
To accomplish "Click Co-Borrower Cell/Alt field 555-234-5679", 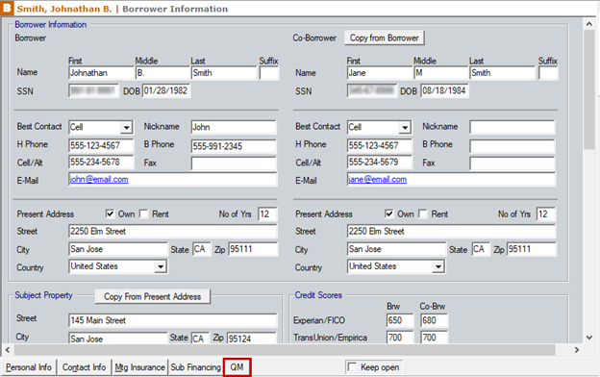I will (x=380, y=162).
